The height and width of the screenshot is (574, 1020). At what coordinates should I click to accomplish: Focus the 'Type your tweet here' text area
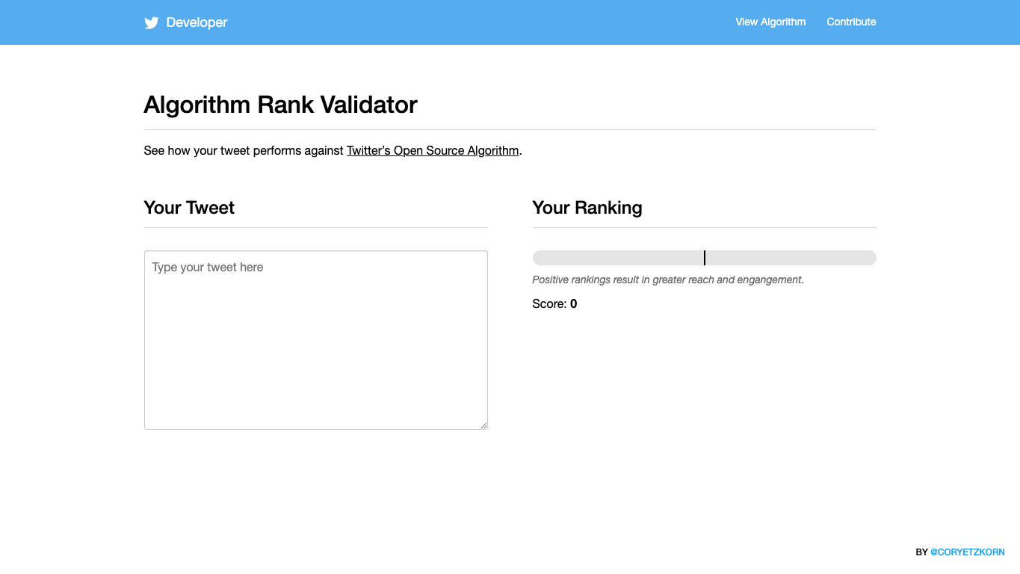(316, 340)
